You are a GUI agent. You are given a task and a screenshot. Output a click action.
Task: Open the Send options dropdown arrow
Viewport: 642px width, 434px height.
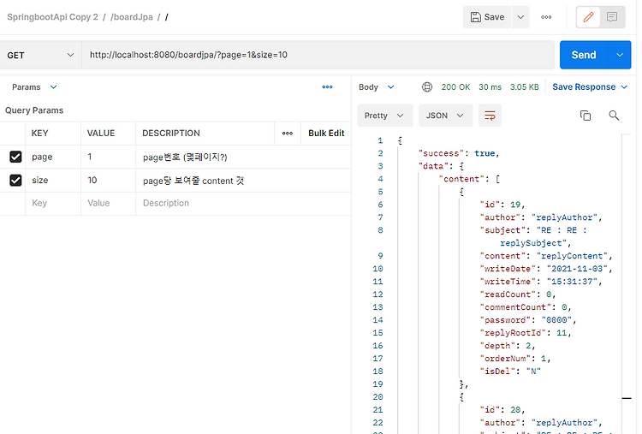[x=620, y=55]
